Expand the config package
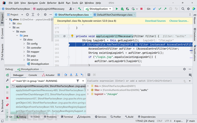This screenshot has height=123, width=197. pos(24,44)
